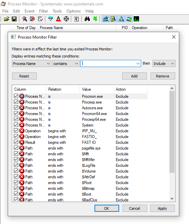Toggle Show Profiling Events icon

click(136, 19)
